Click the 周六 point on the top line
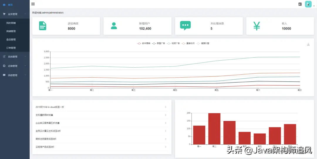 click(x=258, y=57)
